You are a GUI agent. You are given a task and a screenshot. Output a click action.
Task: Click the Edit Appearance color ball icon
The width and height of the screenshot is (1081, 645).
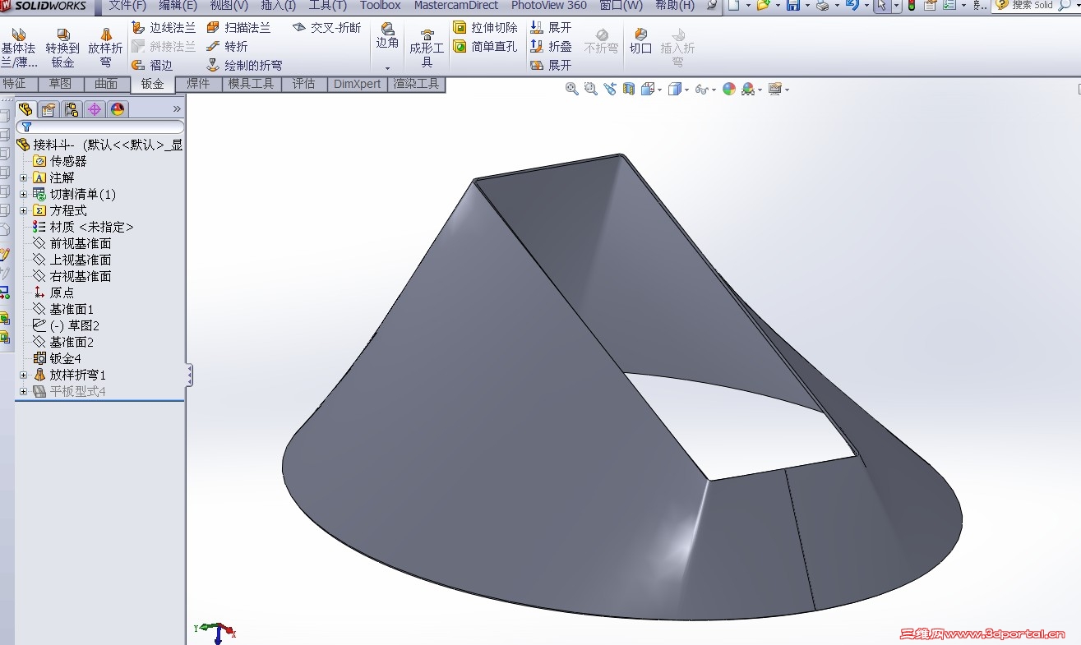click(x=728, y=89)
